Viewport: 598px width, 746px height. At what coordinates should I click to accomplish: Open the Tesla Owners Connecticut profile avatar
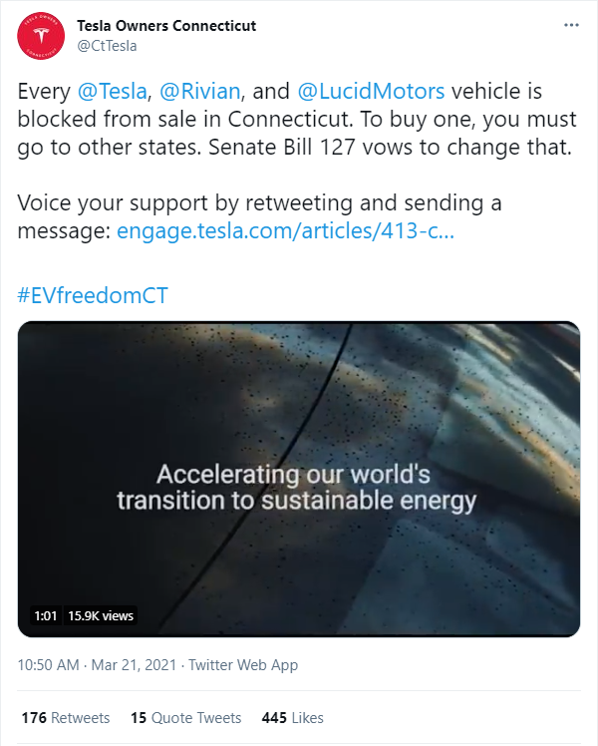coord(41,36)
